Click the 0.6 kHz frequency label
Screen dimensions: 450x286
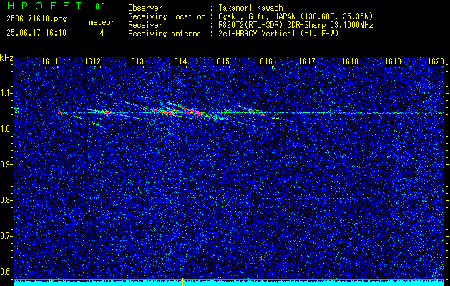coord(6,272)
